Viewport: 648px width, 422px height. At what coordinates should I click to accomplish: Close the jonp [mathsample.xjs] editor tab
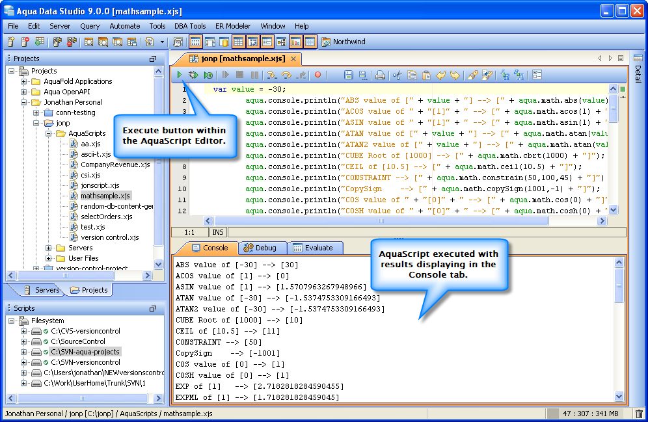(293, 59)
